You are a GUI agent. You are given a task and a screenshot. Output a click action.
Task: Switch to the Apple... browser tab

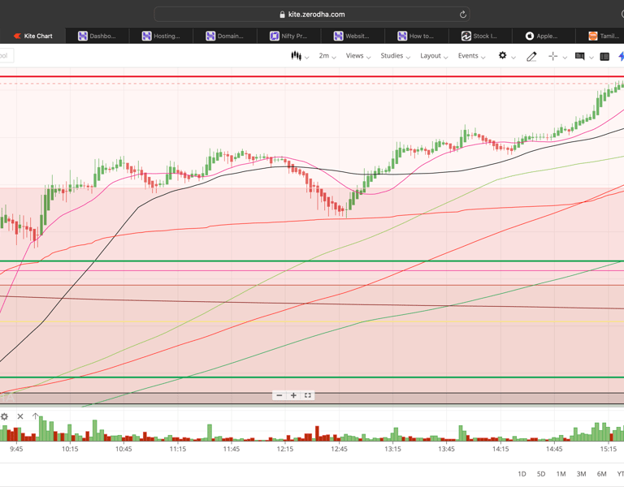pos(544,36)
